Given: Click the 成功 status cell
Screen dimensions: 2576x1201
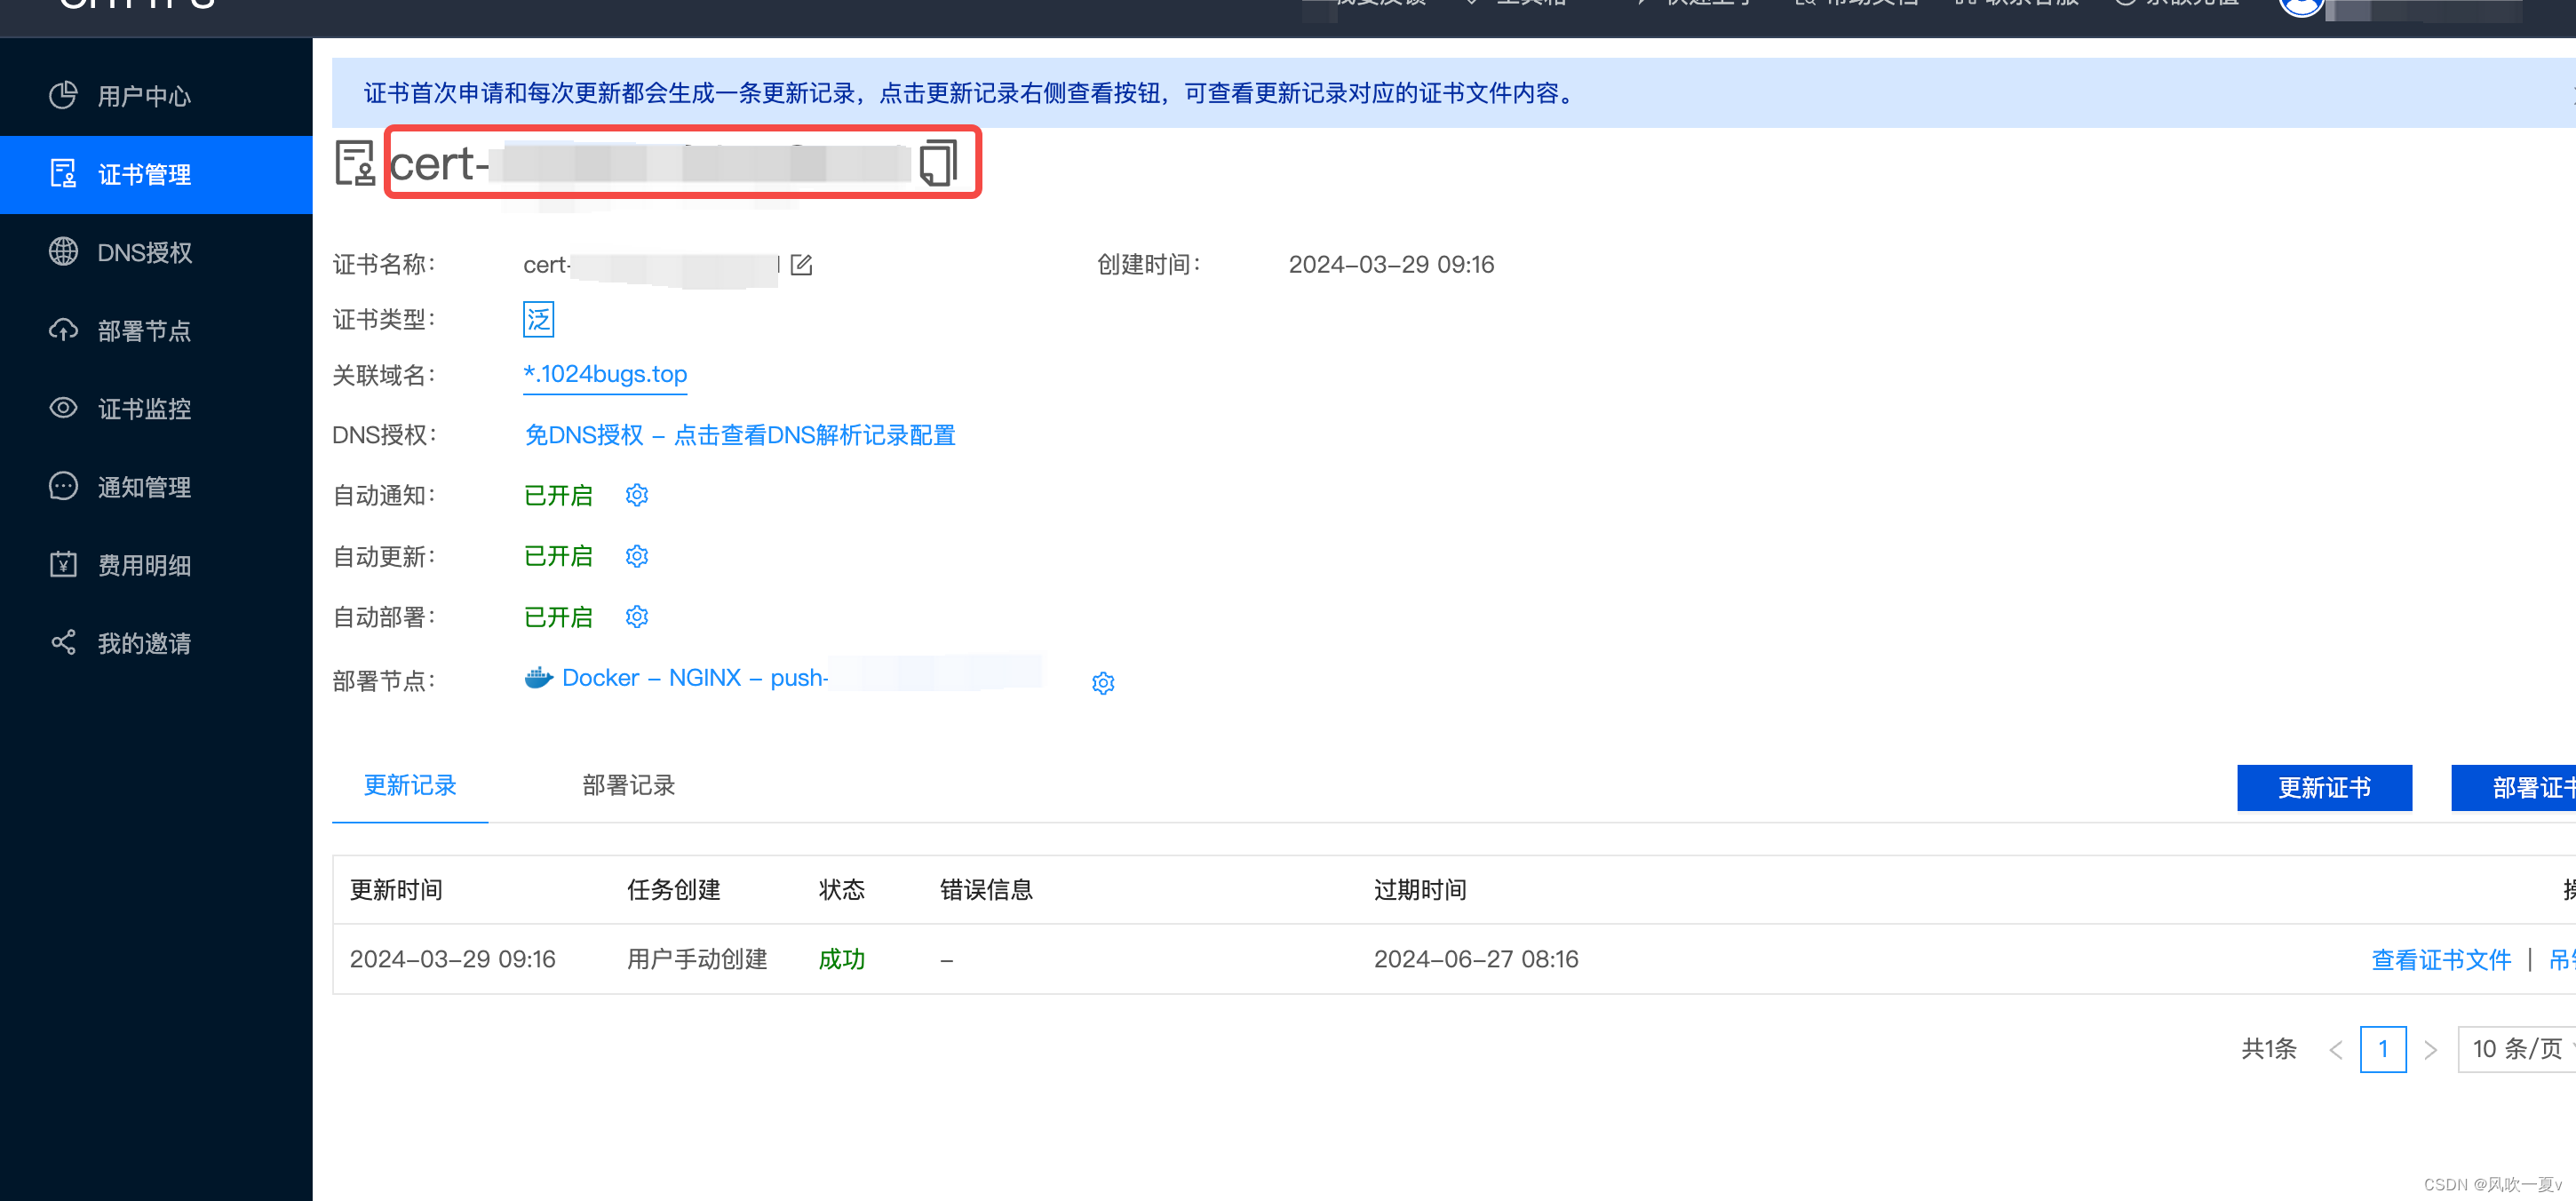Looking at the screenshot, I should click(x=842, y=959).
